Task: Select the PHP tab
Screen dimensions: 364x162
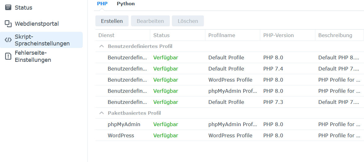Action: 102,4
